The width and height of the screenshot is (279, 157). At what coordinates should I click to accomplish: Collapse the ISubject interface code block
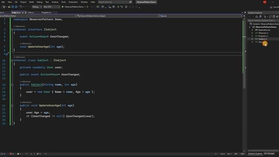(12, 30)
